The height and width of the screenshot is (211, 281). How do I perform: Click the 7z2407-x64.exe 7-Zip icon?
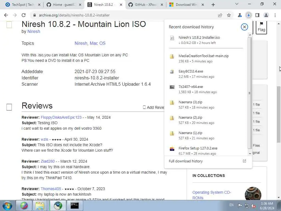point(172,87)
